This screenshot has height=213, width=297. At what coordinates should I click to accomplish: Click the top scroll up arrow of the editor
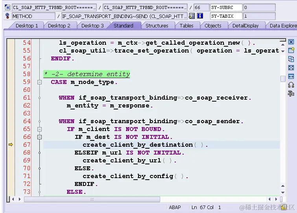(x=283, y=45)
